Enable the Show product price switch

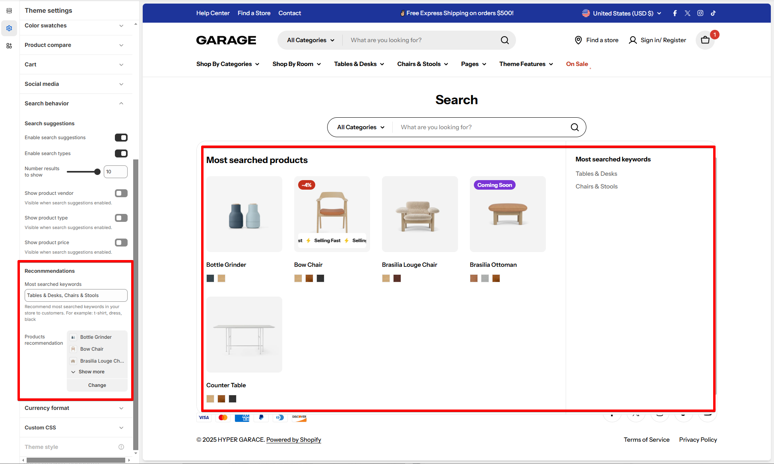[121, 243]
